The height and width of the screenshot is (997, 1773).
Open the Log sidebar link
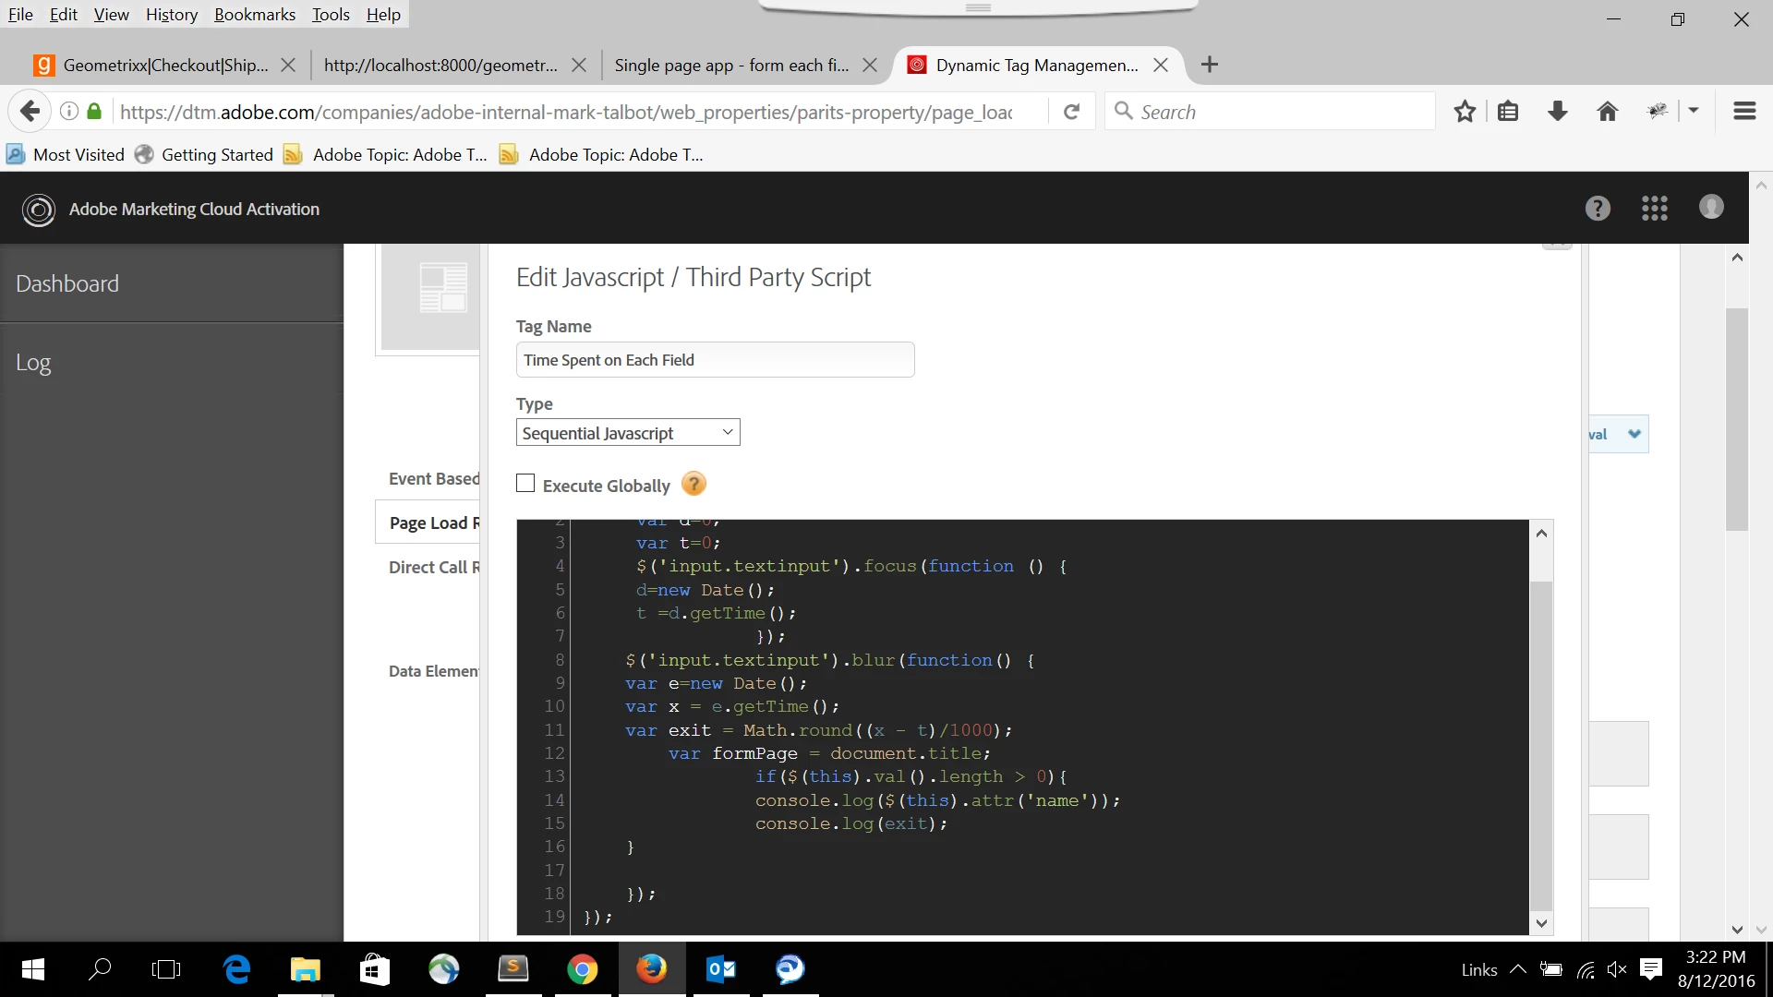click(x=33, y=363)
